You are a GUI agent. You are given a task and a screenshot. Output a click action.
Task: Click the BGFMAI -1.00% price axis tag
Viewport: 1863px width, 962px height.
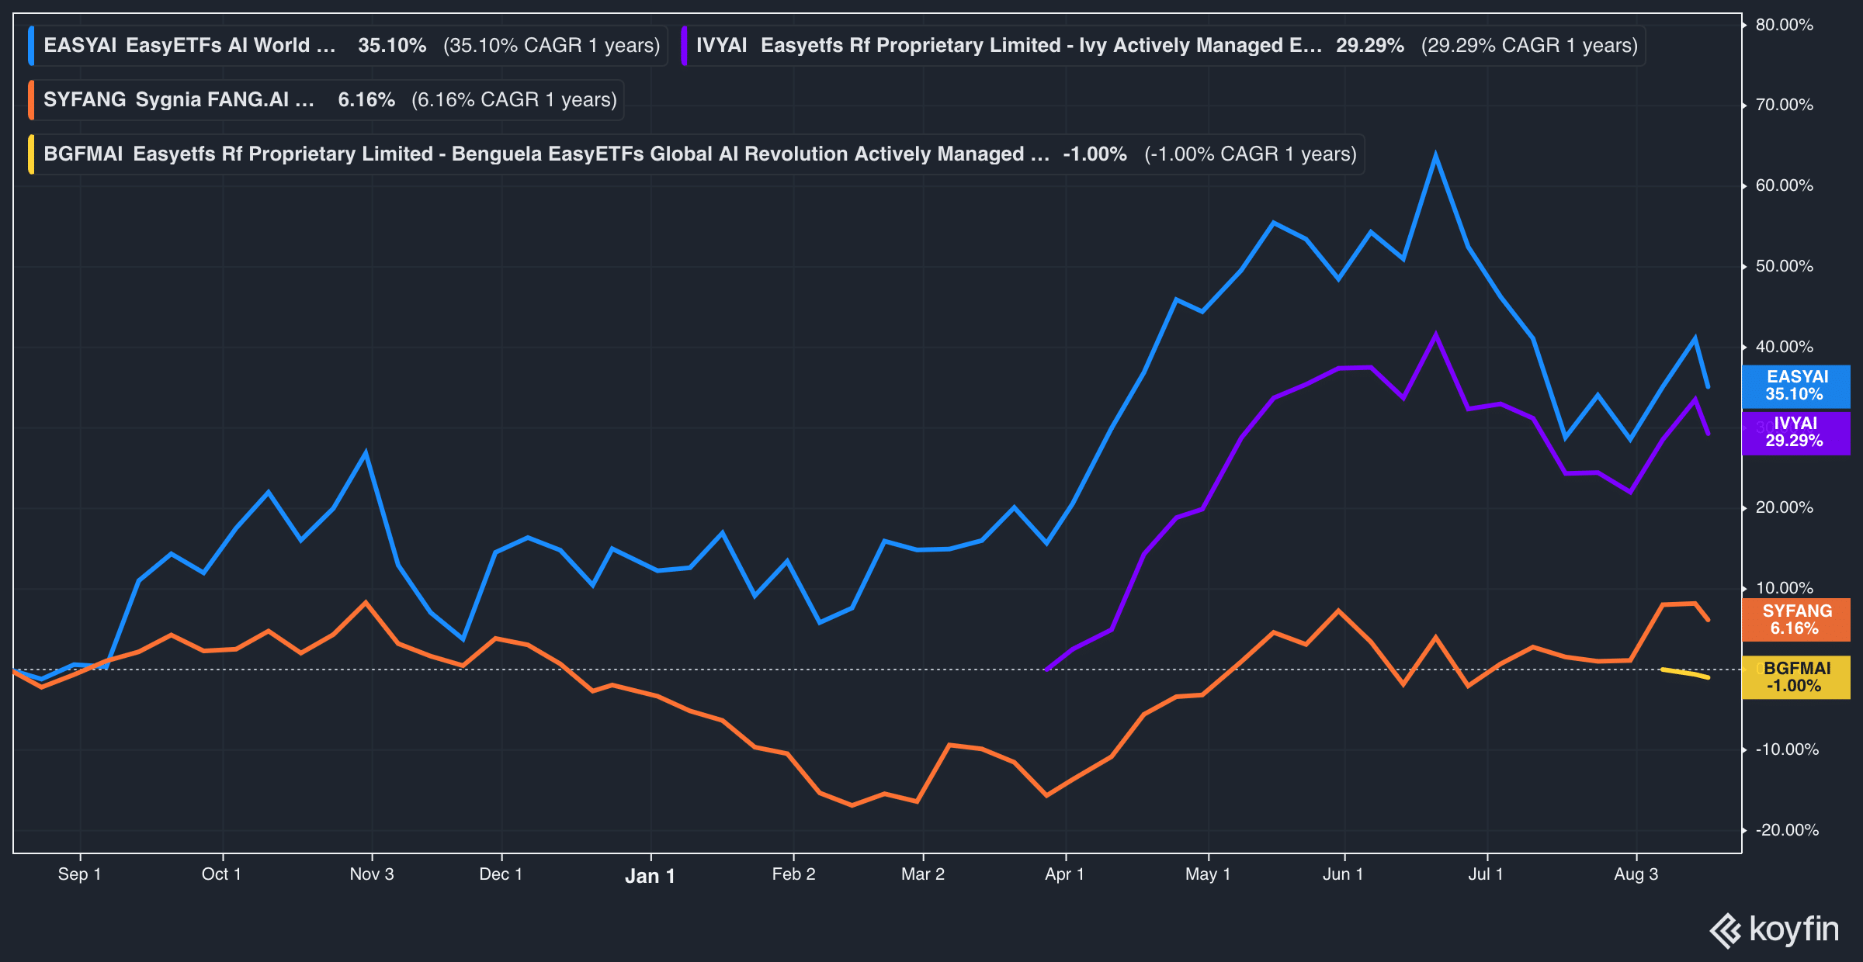point(1796,677)
